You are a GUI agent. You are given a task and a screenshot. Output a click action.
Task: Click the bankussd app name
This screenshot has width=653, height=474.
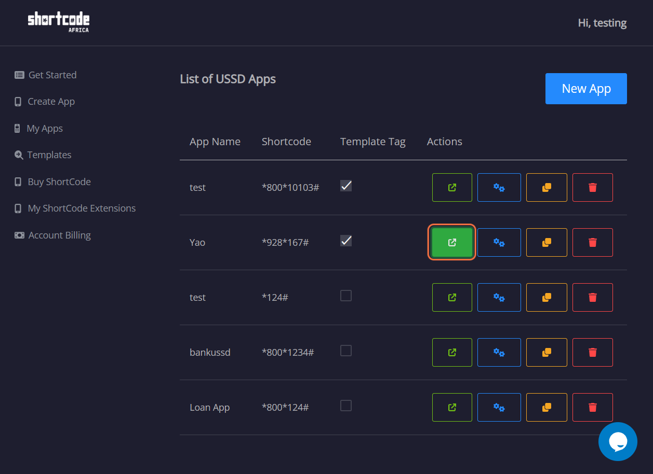(210, 352)
